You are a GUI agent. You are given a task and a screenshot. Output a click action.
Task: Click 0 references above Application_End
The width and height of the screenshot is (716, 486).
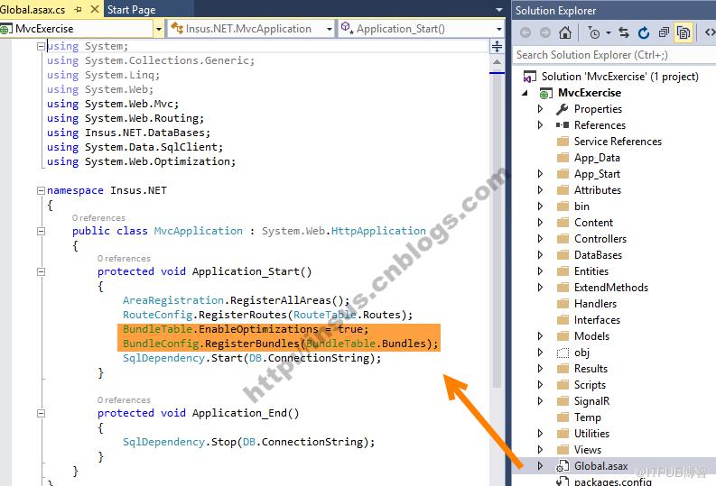pos(124,399)
